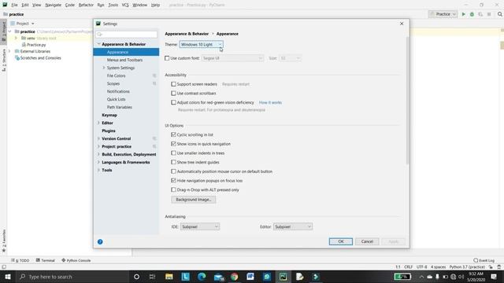Open Google Chrome from the taskbar

point(234,277)
